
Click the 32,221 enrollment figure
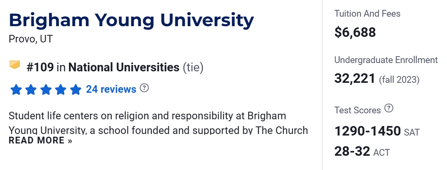click(x=355, y=78)
